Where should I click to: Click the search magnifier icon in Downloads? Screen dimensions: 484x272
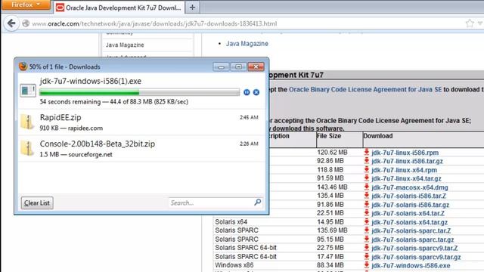tap(258, 202)
